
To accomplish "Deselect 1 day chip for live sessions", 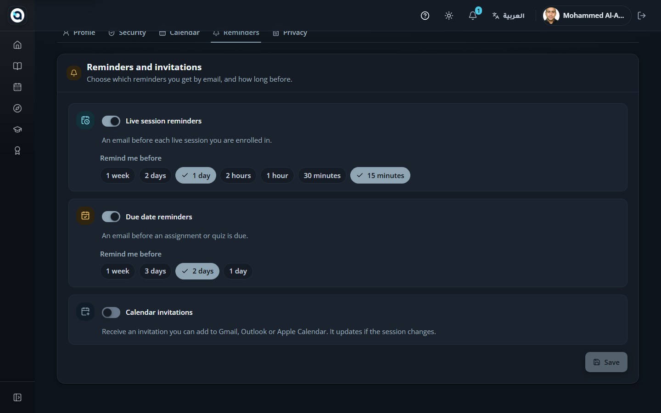I will coord(196,175).
